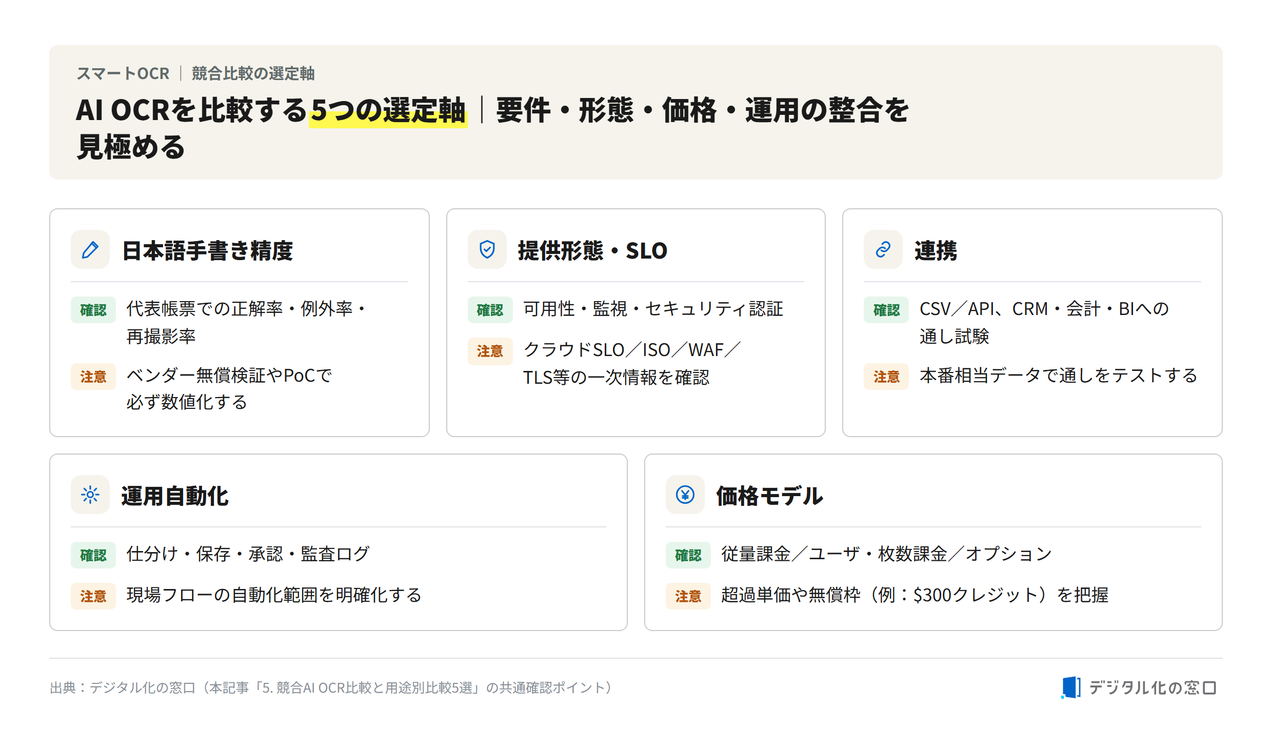The height and width of the screenshot is (747, 1272).
Task: Click the gear icon beside 運用自動化
Action: [x=90, y=495]
